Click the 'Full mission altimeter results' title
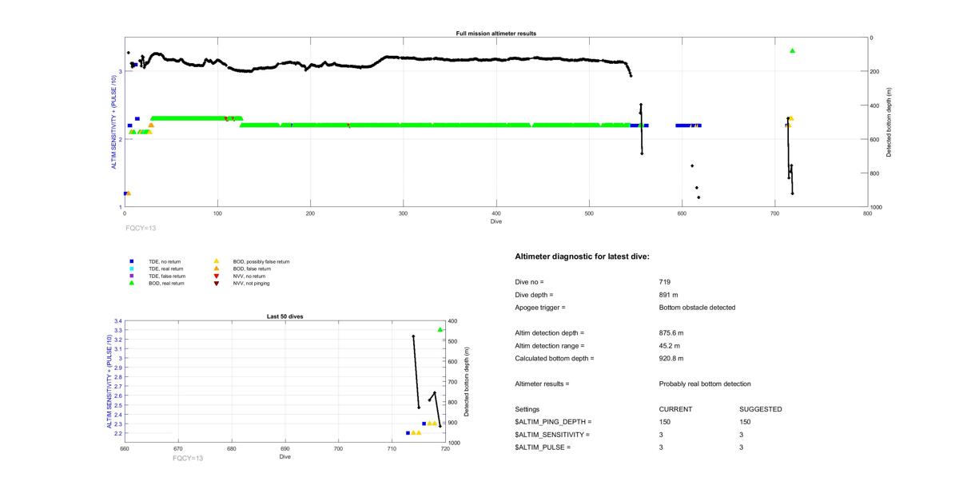Screen dimensions: 959x497 (495, 34)
